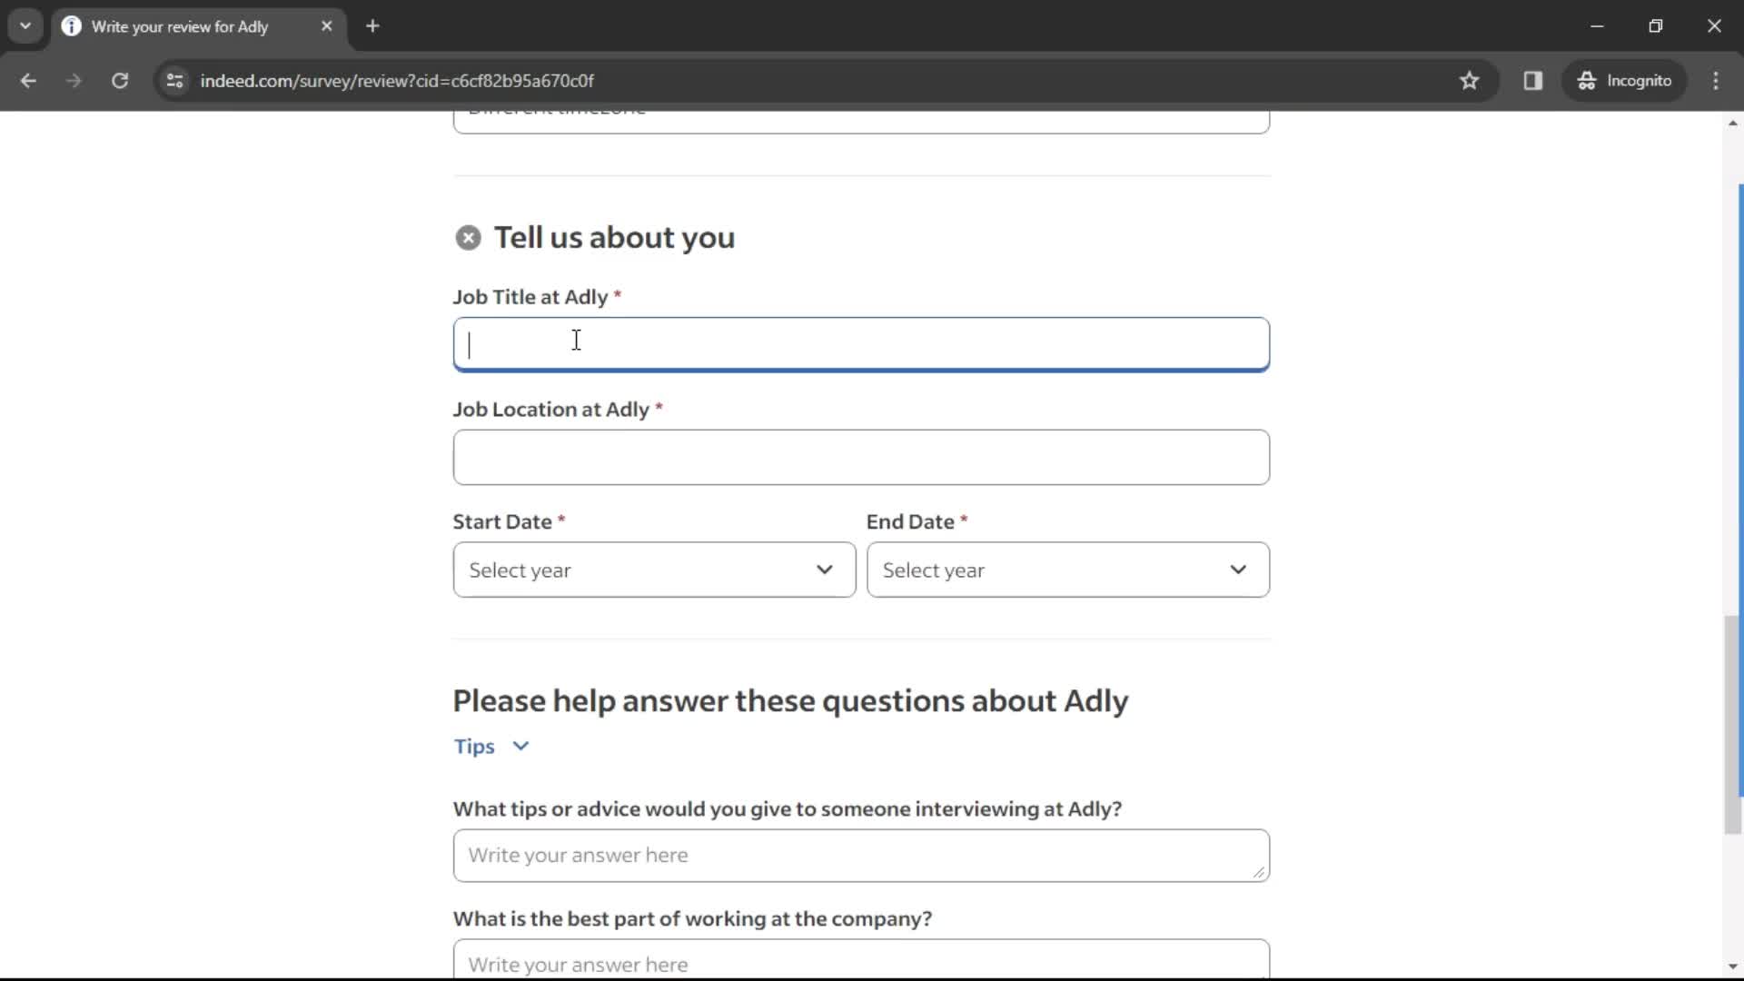Click the page reload/refresh icon
1744x981 pixels.
[x=119, y=80]
